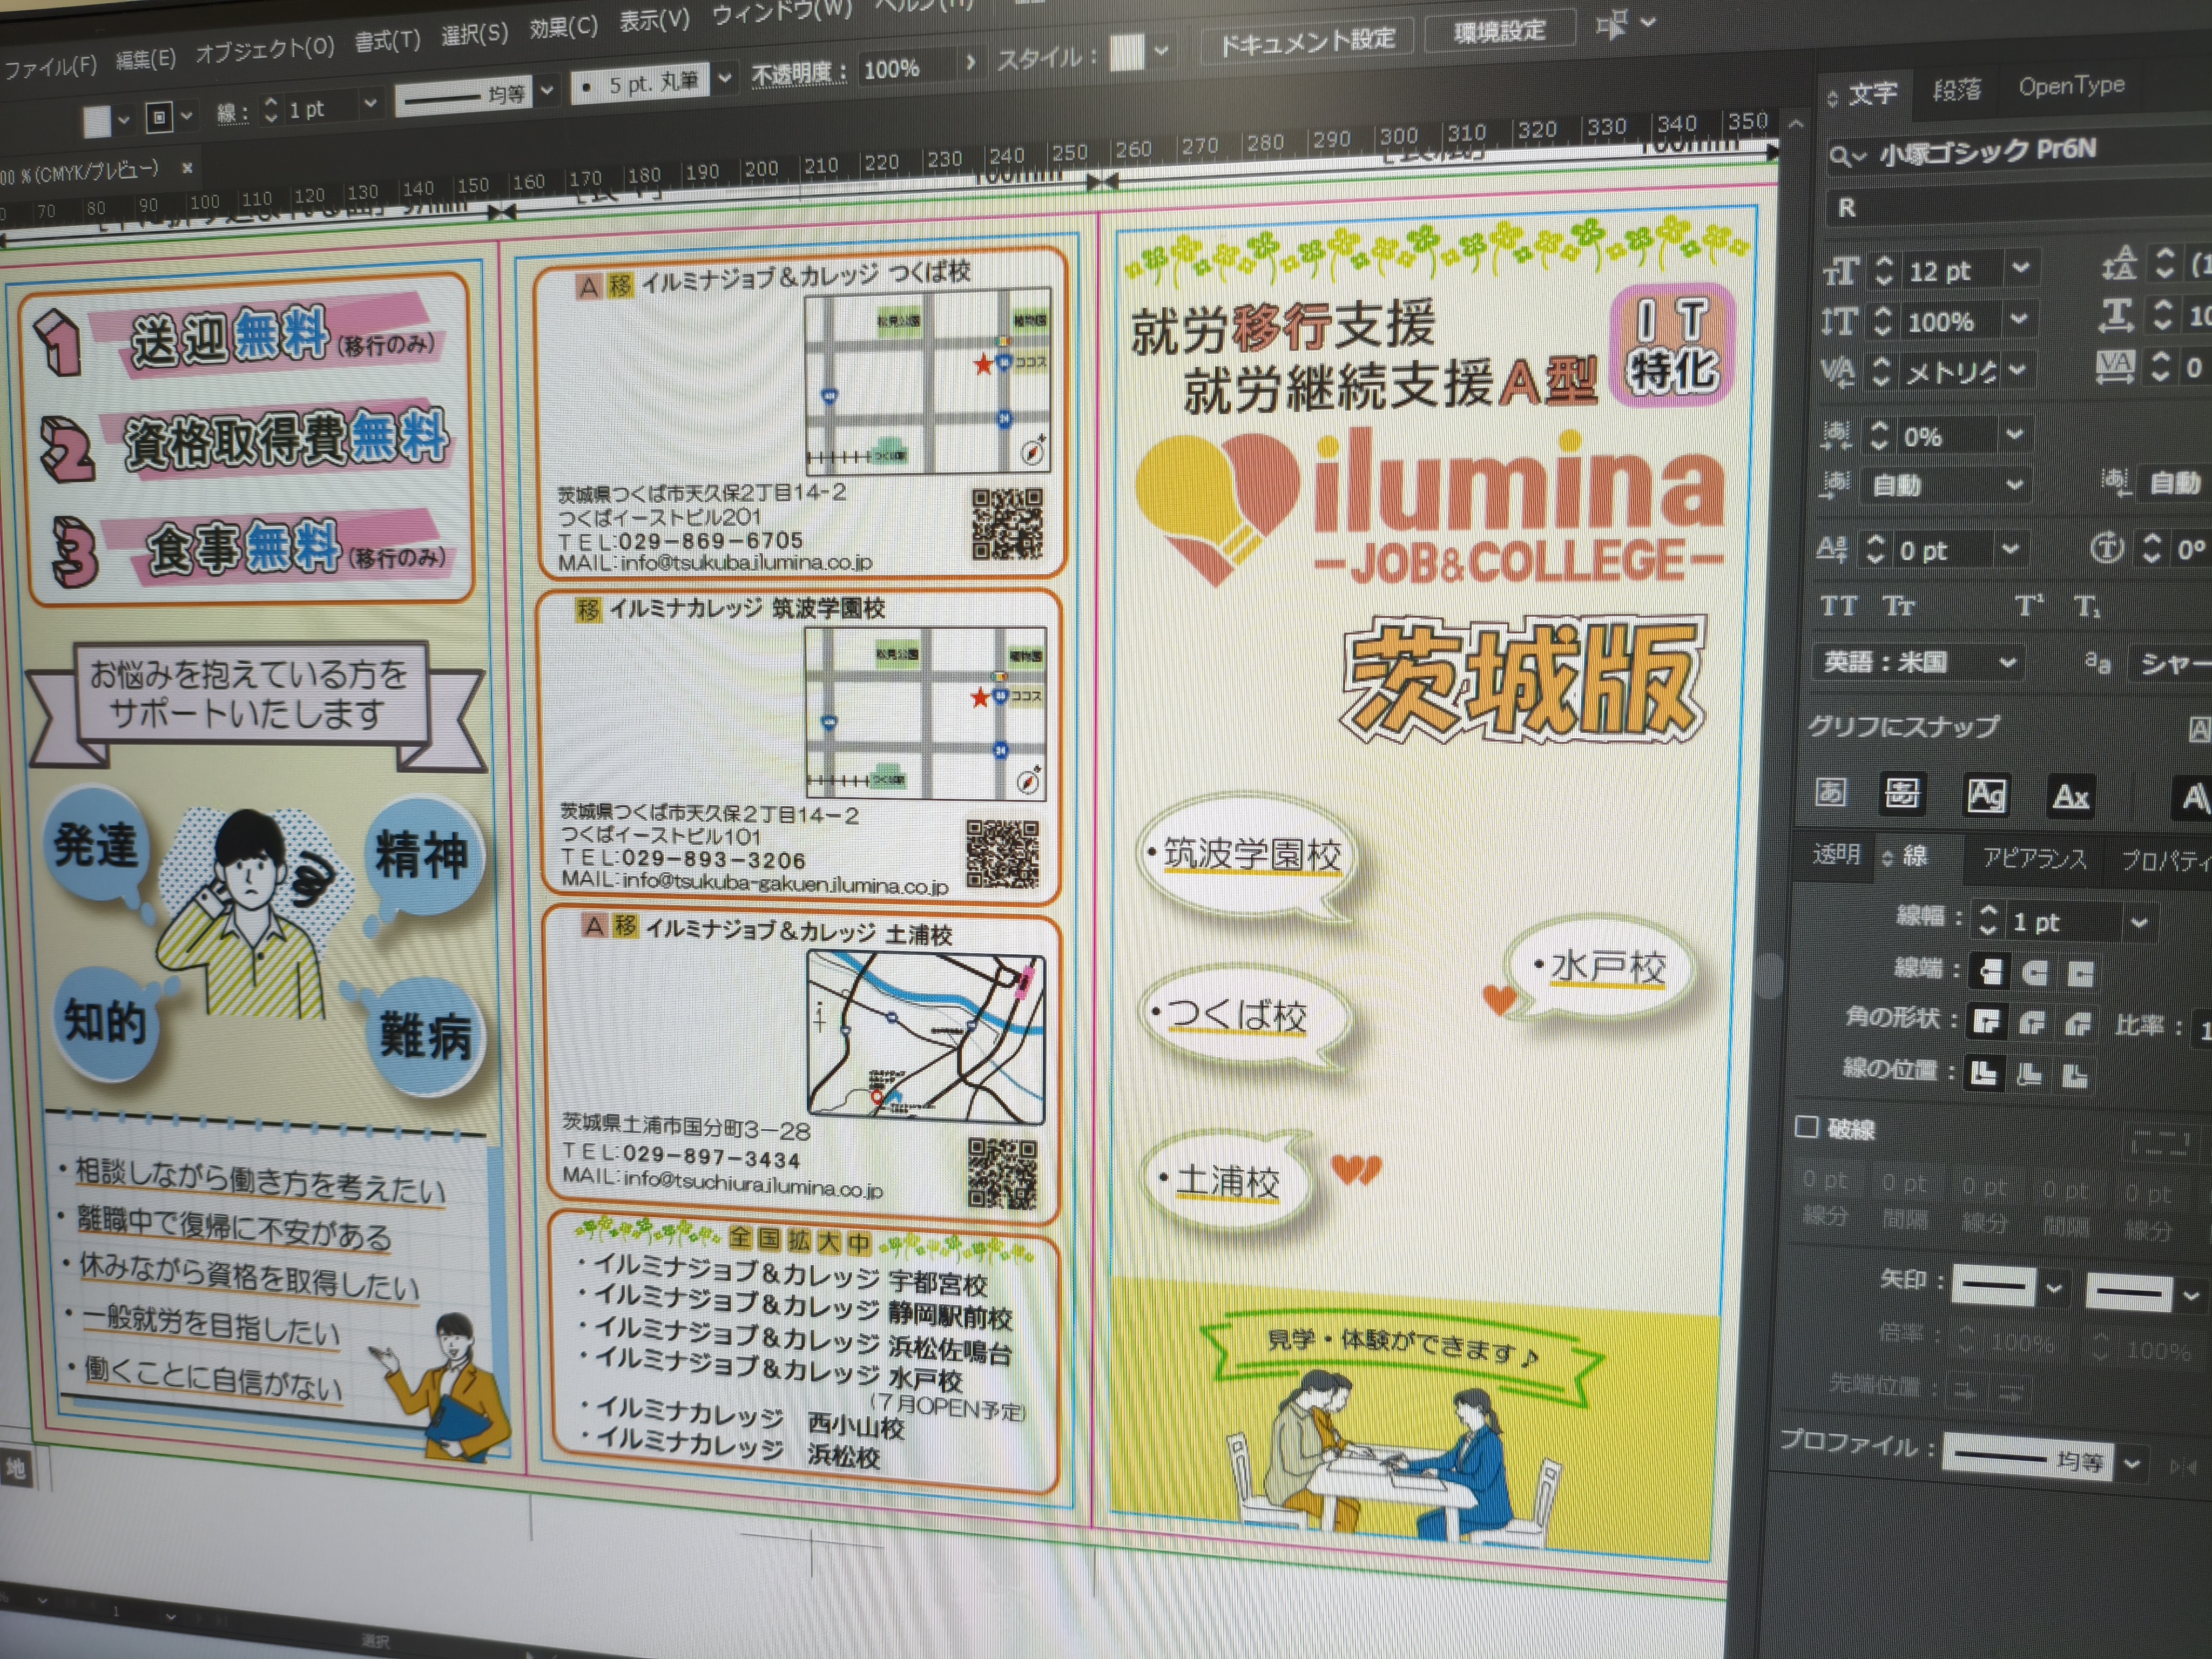
Task: Expand the 英語：米国 language dropdown
Action: click(2006, 662)
